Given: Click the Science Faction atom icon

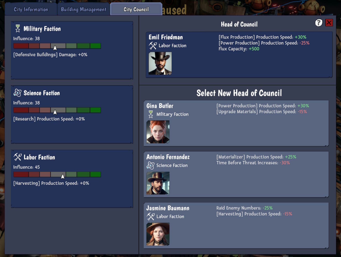Looking at the screenshot, I should (18, 93).
